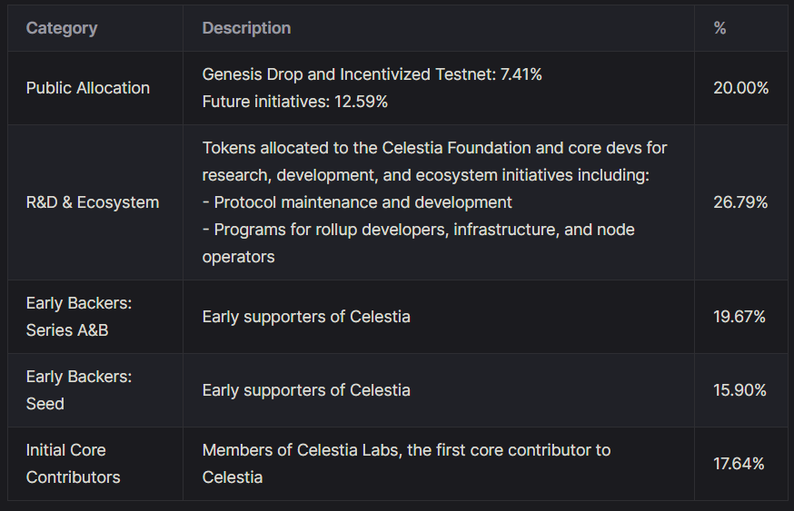Click Early supporters text in Seed row
The image size is (794, 511).
306,390
